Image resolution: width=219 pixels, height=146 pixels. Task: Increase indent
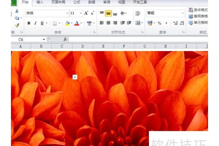[x=129, y=23]
